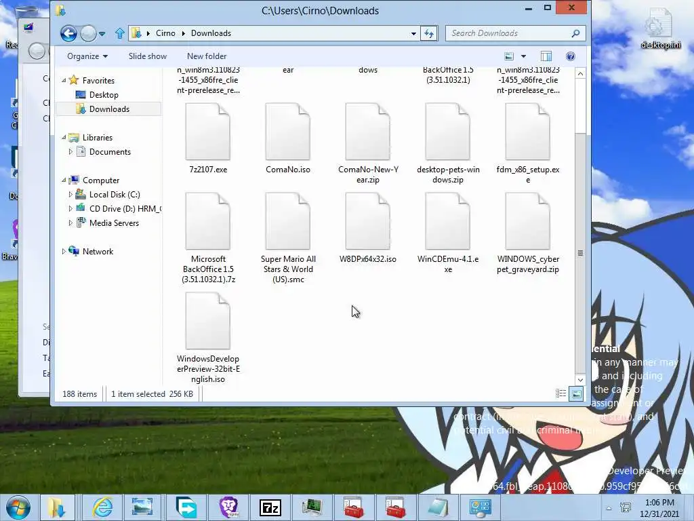Expand Media Servers
Viewport: 694px width, 521px height.
[x=70, y=223]
